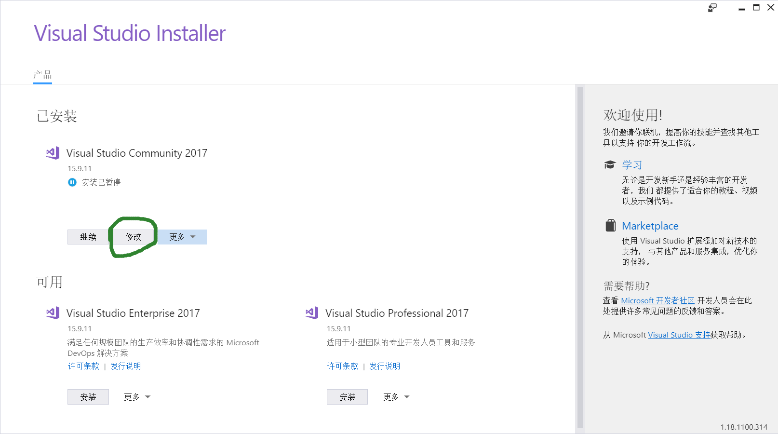The height and width of the screenshot is (434, 778).
Task: Expand the 更多 dropdown under Visual Studio Enterprise 2017
Action: [136, 396]
